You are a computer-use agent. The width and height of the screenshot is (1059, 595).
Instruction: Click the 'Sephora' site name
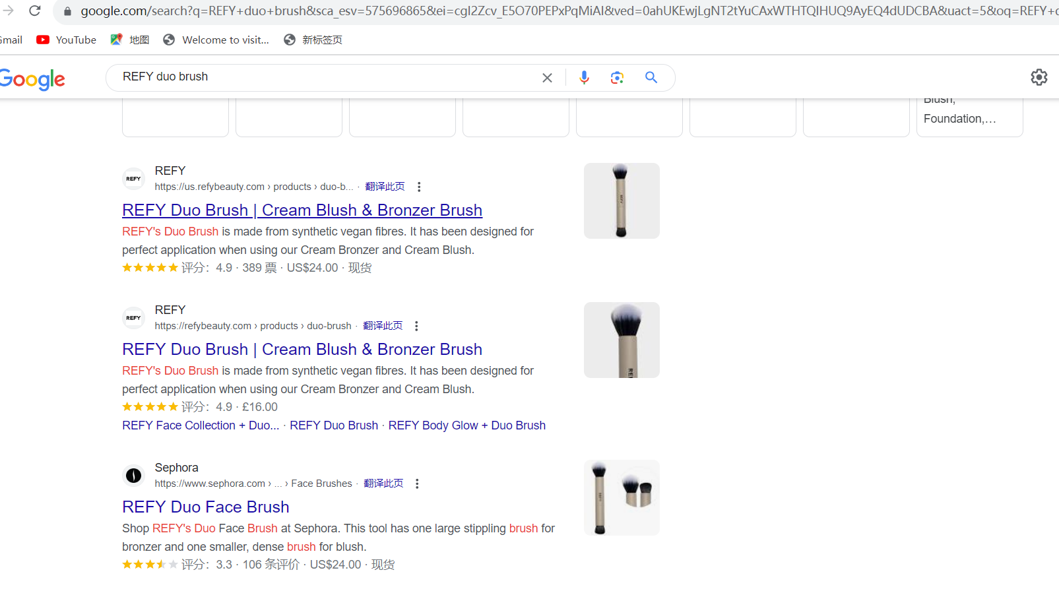click(176, 468)
